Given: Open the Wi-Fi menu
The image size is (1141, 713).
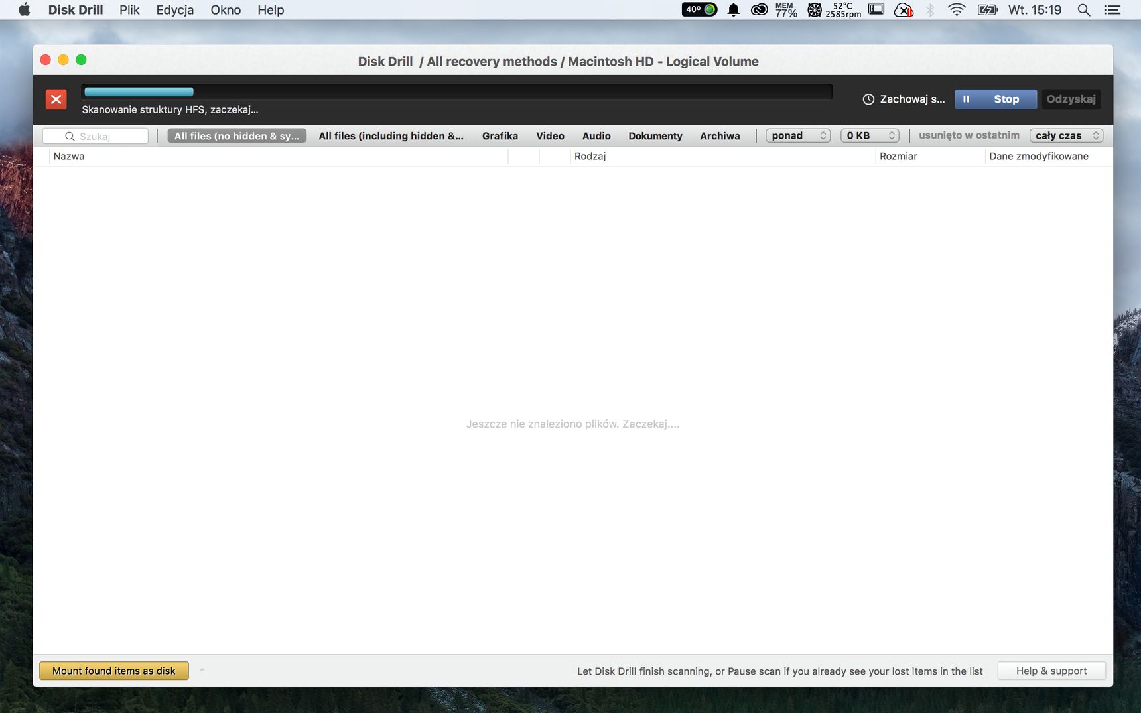Looking at the screenshot, I should 957,9.
